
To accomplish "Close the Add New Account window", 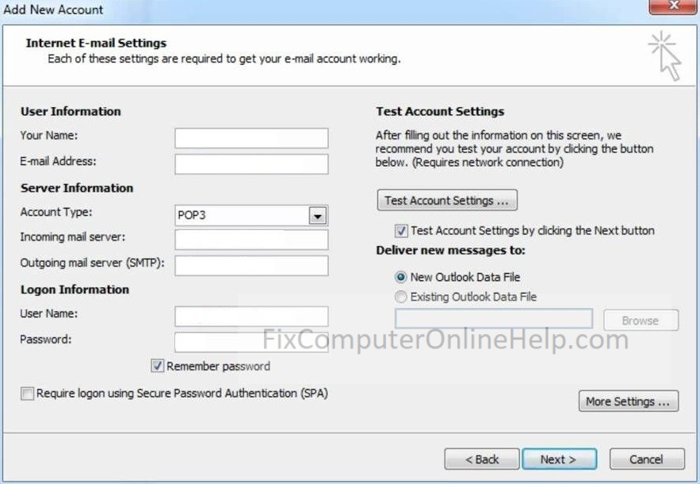I will tap(674, 6).
